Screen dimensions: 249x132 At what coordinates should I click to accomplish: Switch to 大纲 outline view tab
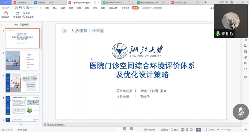point(16,25)
